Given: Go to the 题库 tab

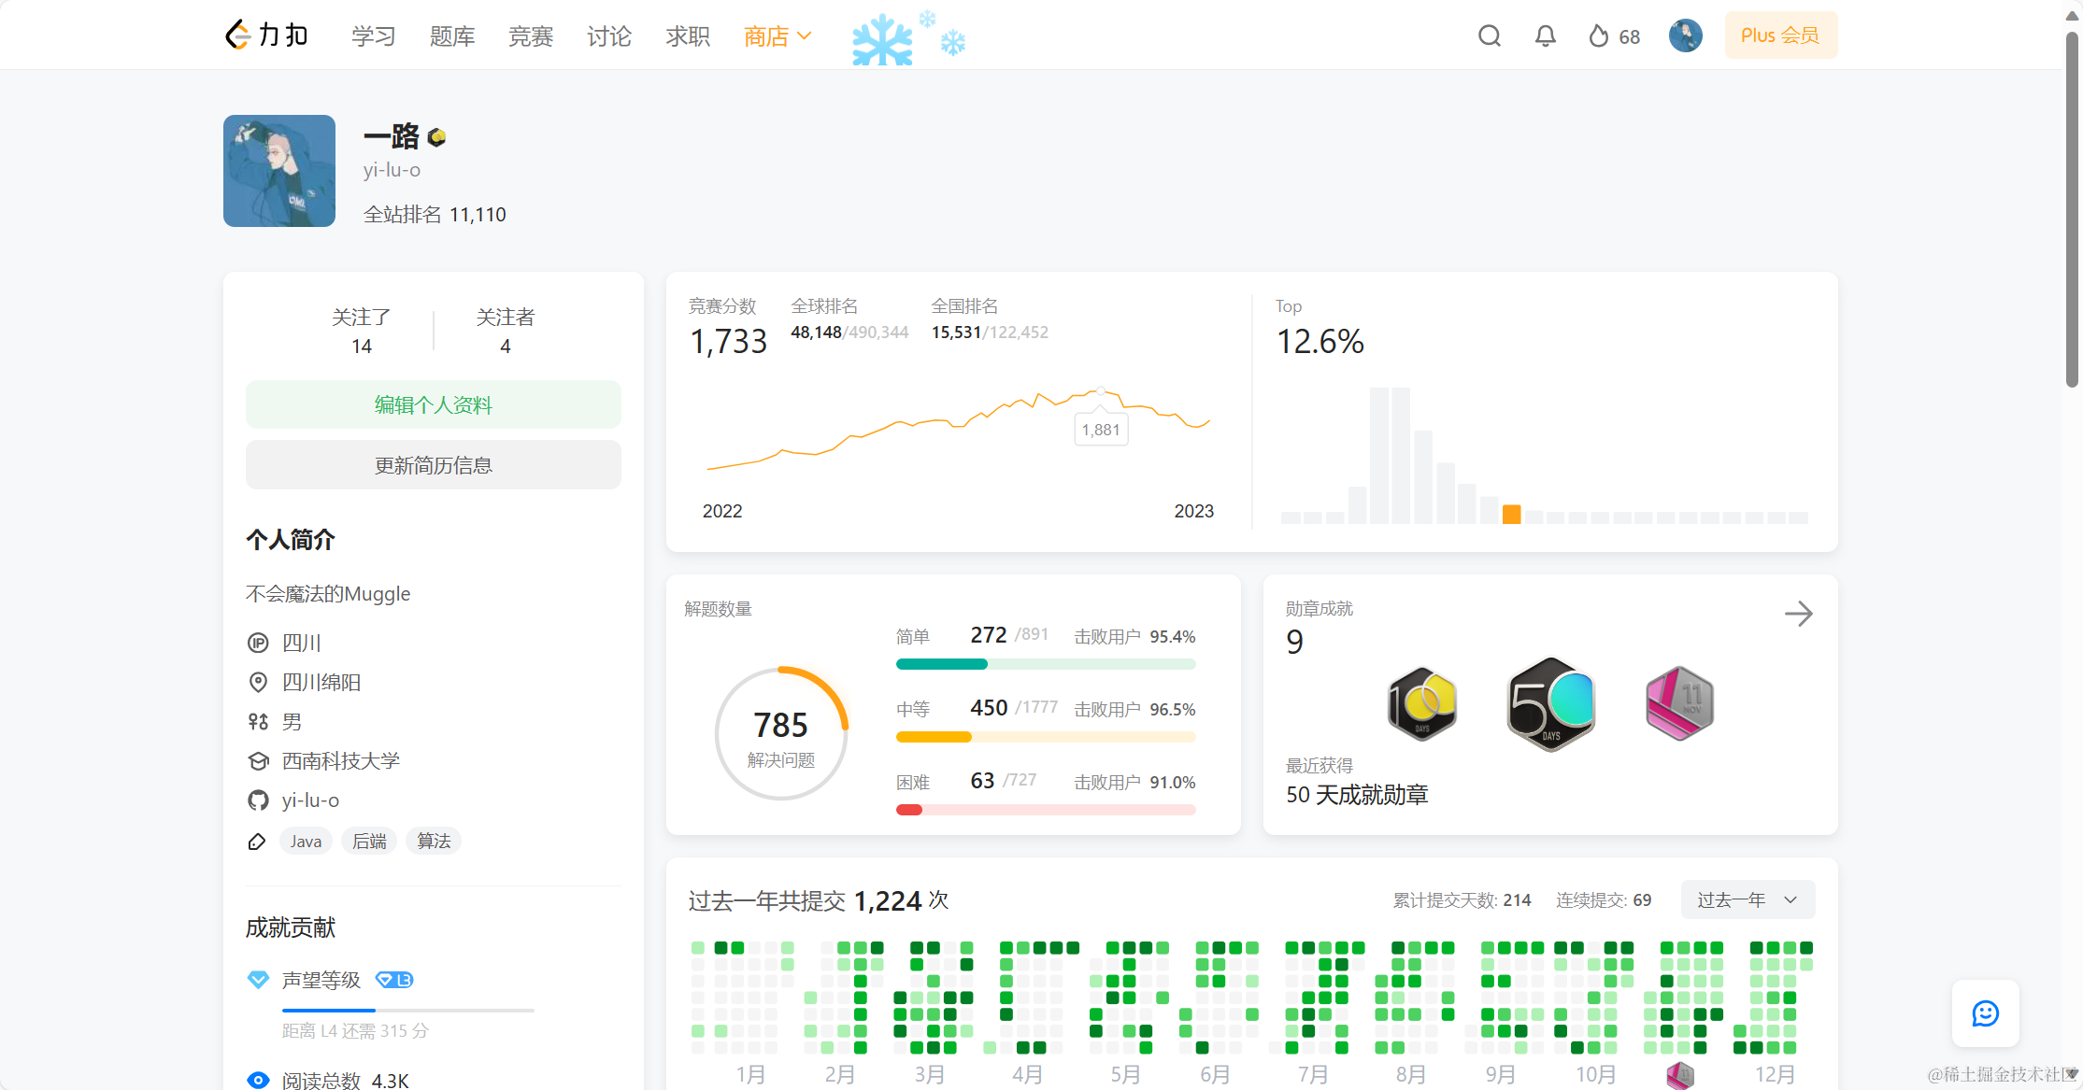Looking at the screenshot, I should coord(452,36).
